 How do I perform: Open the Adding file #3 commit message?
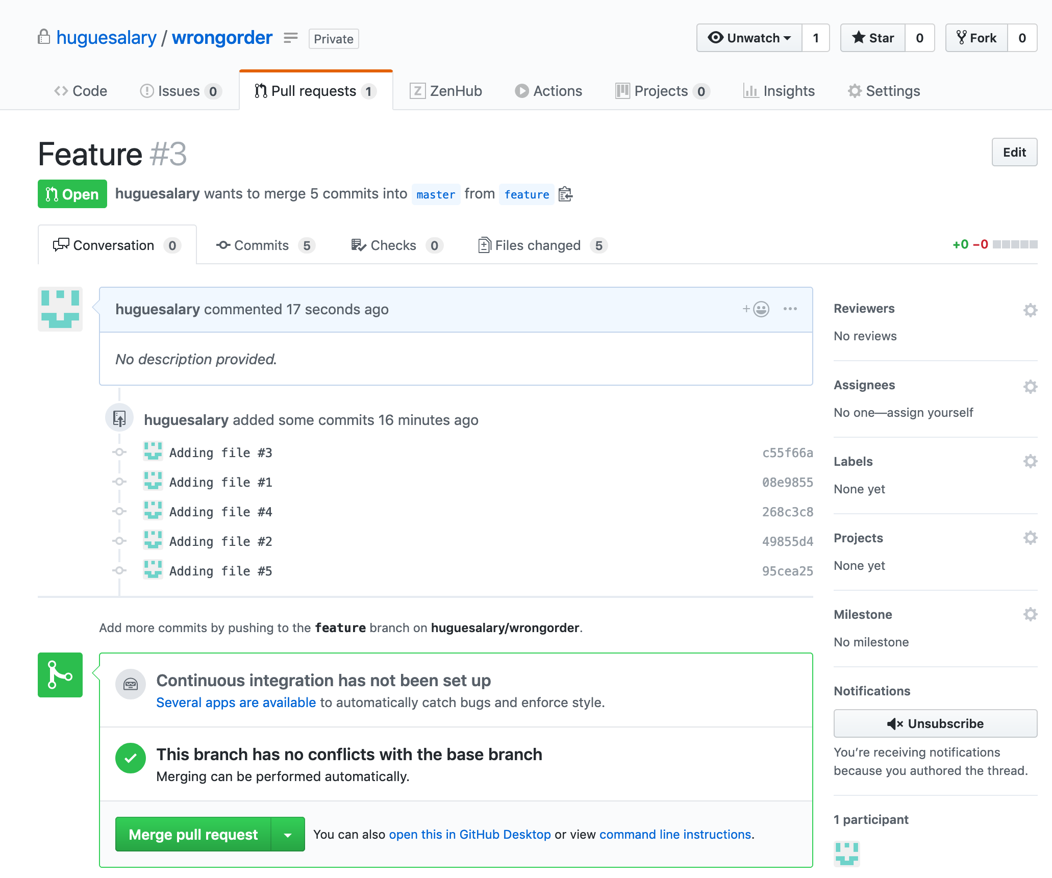[x=220, y=453]
